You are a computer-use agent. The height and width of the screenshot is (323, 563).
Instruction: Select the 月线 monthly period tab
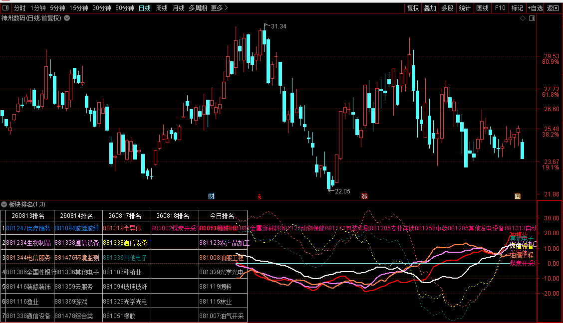179,8
